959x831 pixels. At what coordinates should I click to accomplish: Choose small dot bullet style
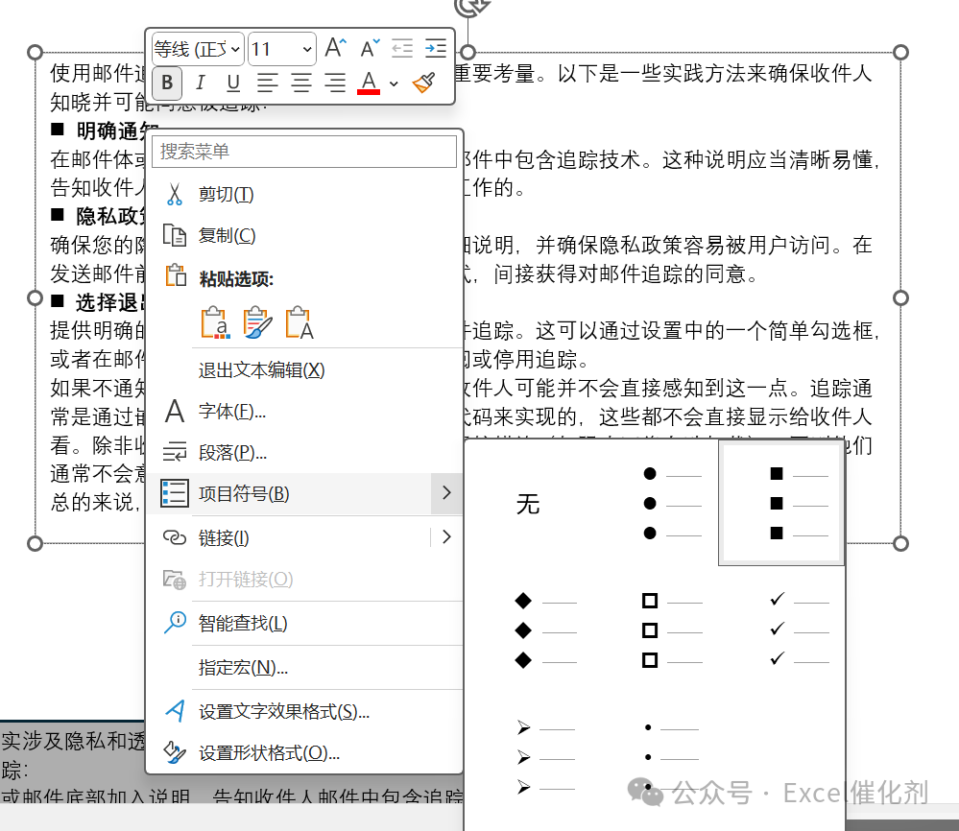tap(655, 758)
